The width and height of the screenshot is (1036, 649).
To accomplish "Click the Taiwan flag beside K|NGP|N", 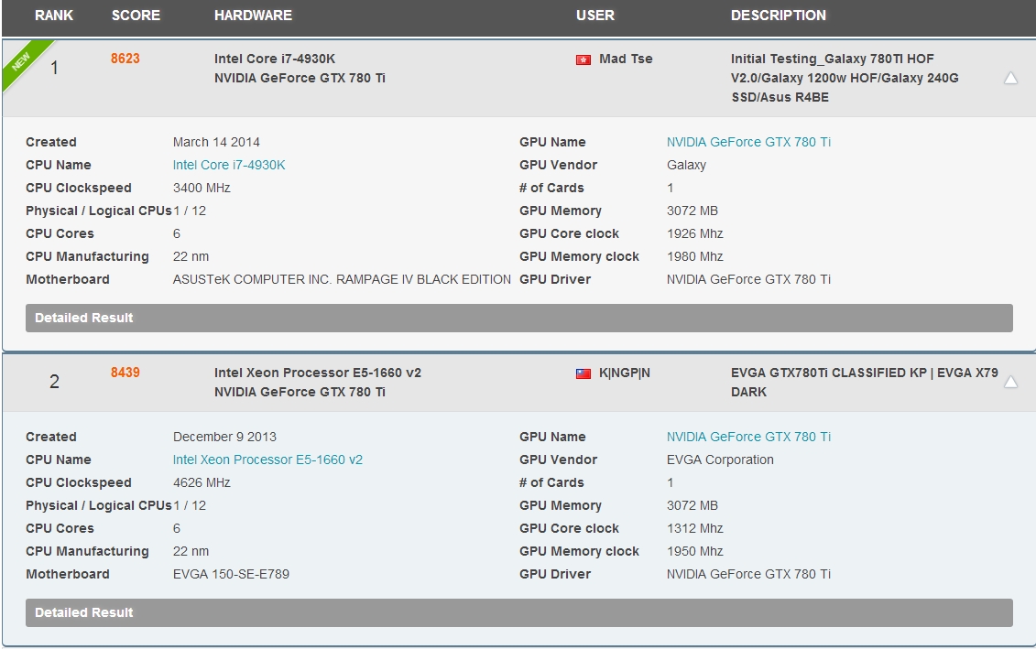I will pyautogui.click(x=583, y=373).
